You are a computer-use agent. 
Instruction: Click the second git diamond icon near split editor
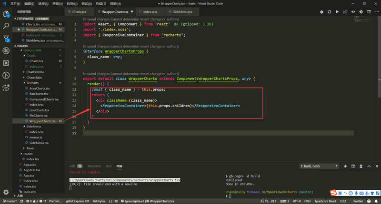click(x=361, y=11)
